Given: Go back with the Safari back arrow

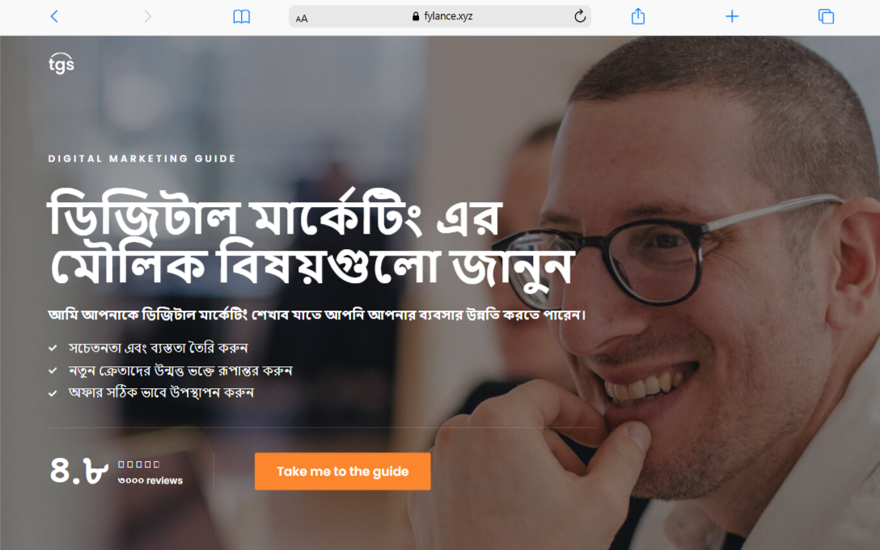Looking at the screenshot, I should coord(54,16).
